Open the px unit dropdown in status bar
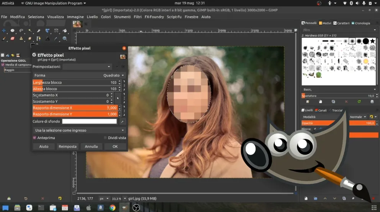 [104, 199]
